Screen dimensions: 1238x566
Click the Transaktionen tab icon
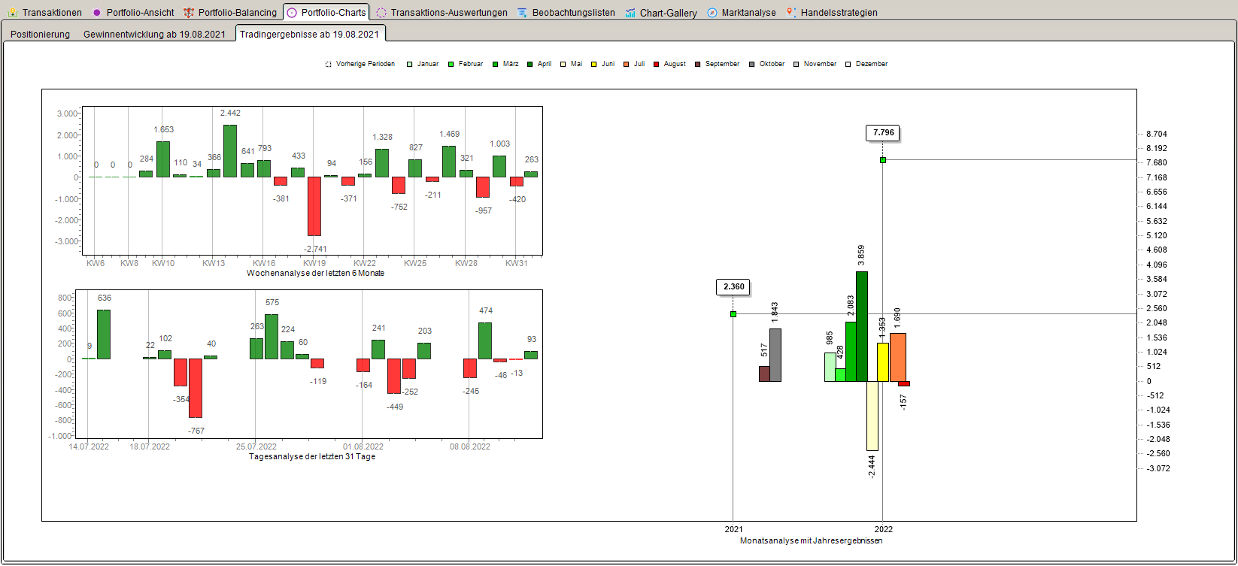[x=13, y=12]
